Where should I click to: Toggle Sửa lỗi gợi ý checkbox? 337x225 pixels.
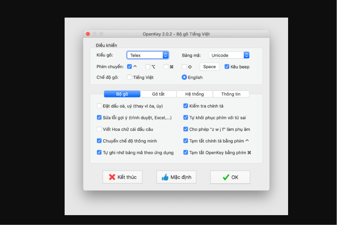(99, 117)
